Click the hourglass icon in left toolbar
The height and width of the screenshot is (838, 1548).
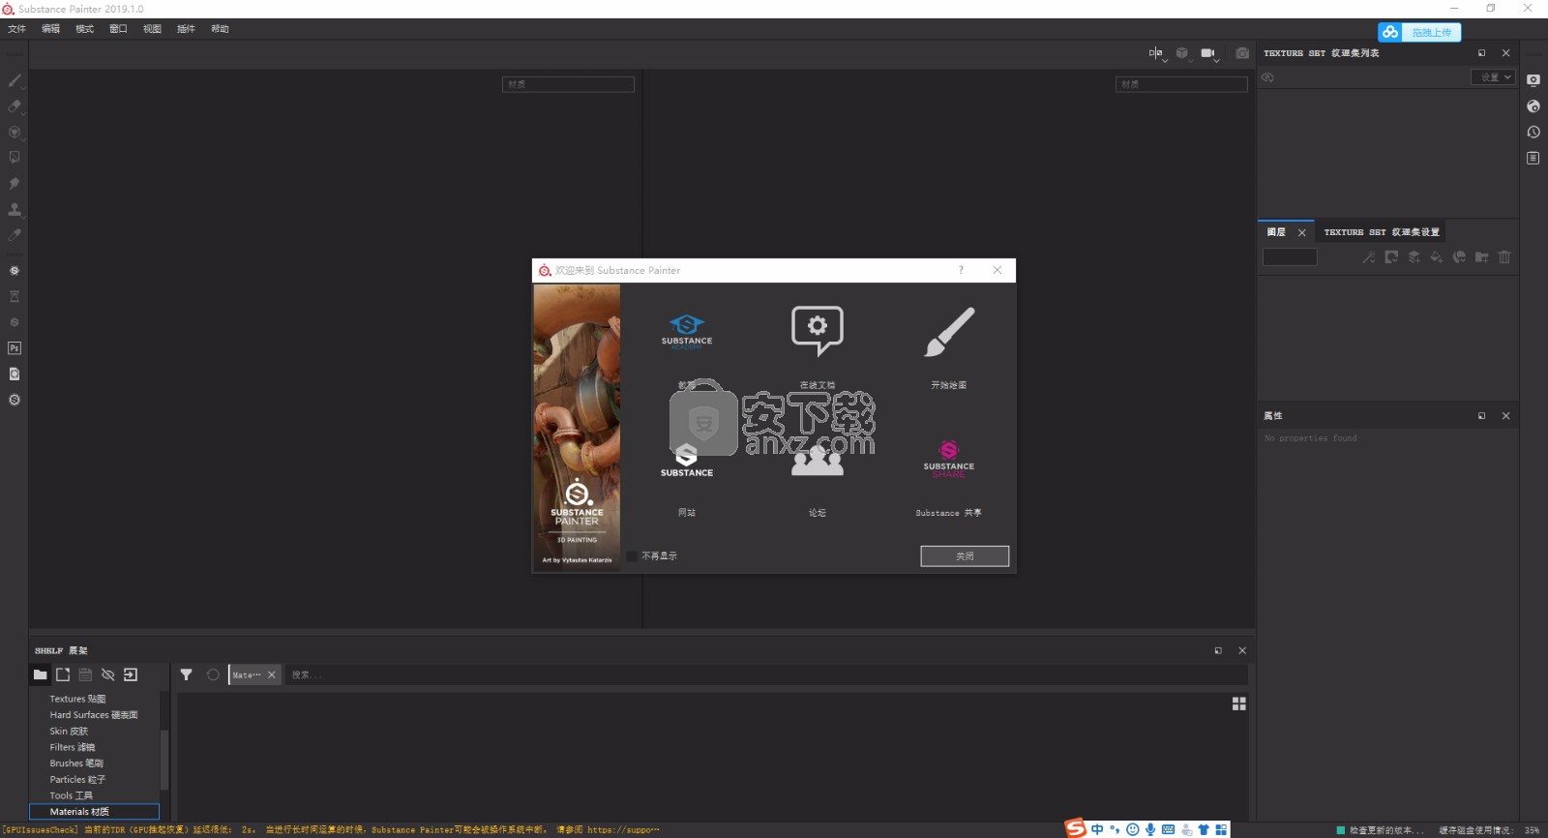15,296
